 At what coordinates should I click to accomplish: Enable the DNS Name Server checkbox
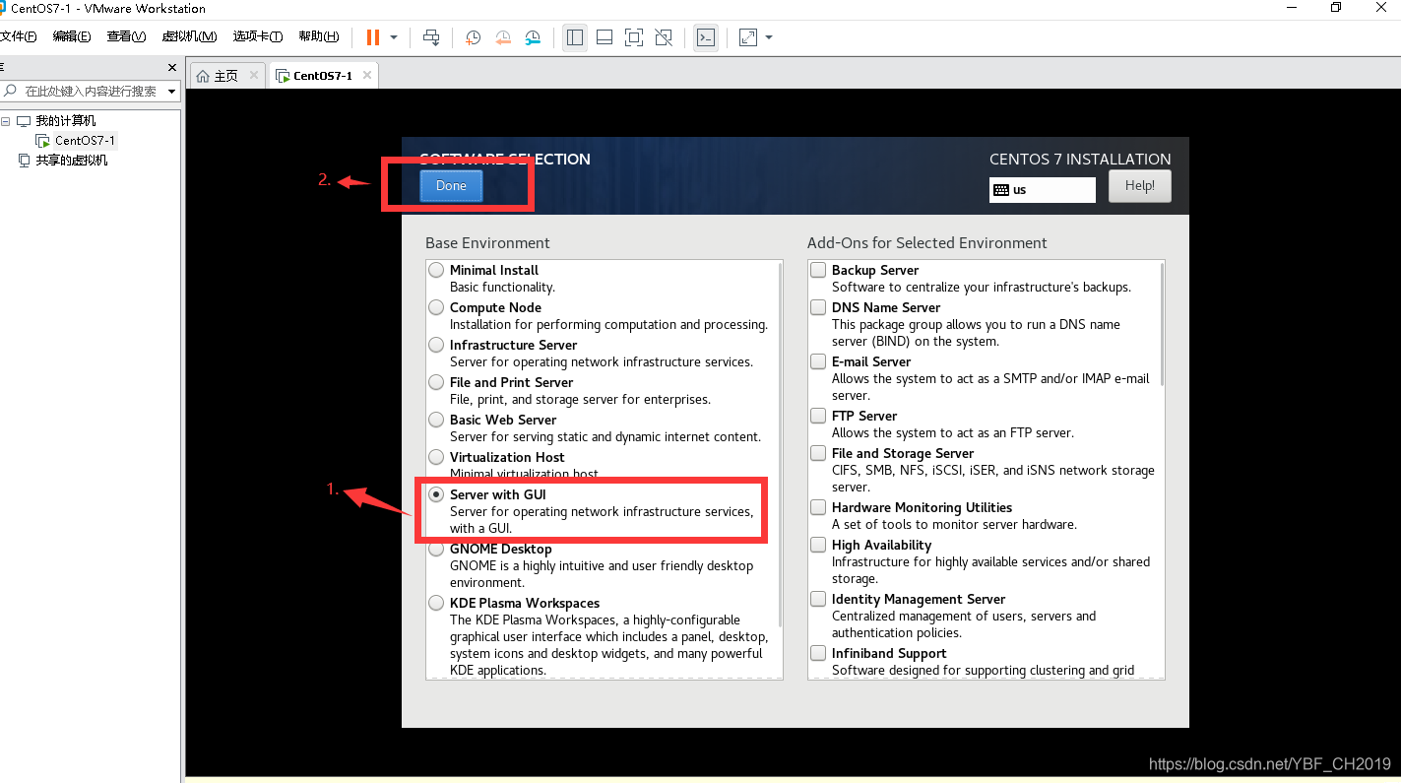coord(818,307)
